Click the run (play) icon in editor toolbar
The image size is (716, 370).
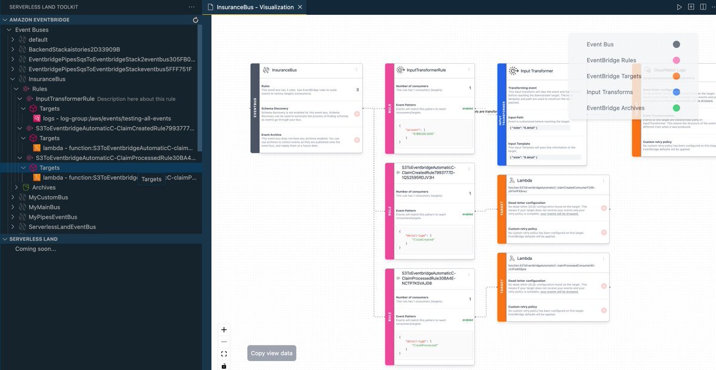pos(679,7)
